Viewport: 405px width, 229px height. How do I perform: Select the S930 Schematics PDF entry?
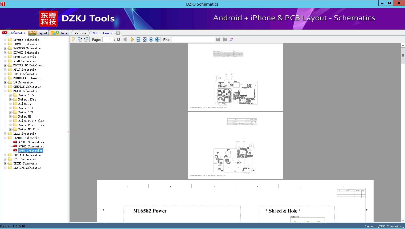pos(30,151)
